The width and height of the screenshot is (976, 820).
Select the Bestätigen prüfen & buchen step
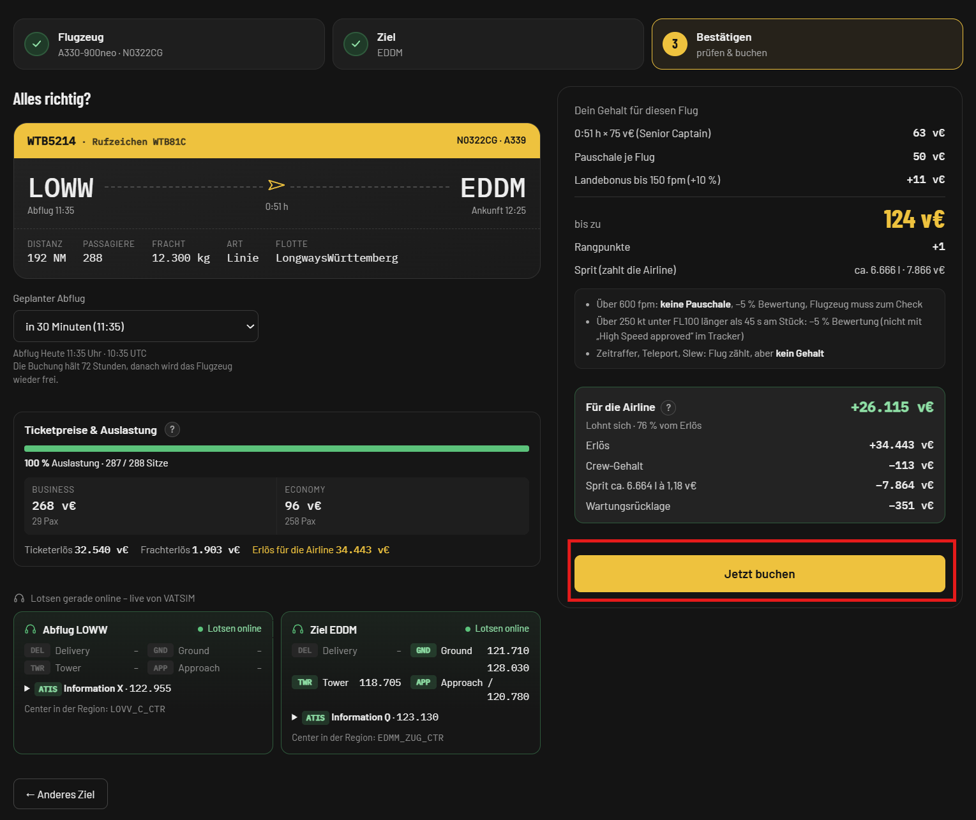(x=807, y=44)
